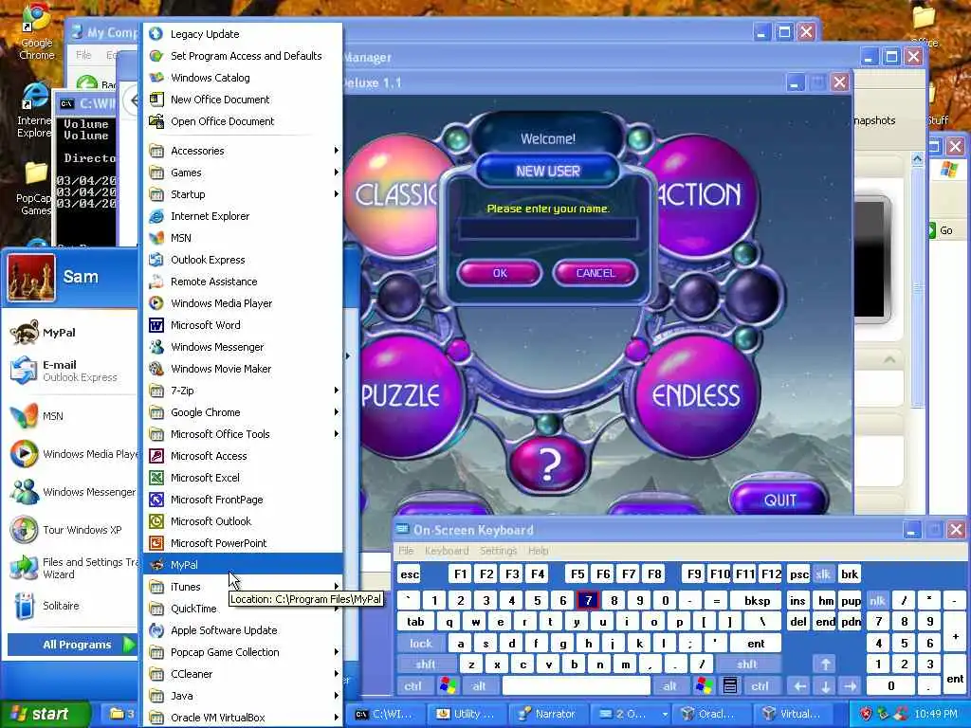Click the 7 key in number row

click(588, 600)
